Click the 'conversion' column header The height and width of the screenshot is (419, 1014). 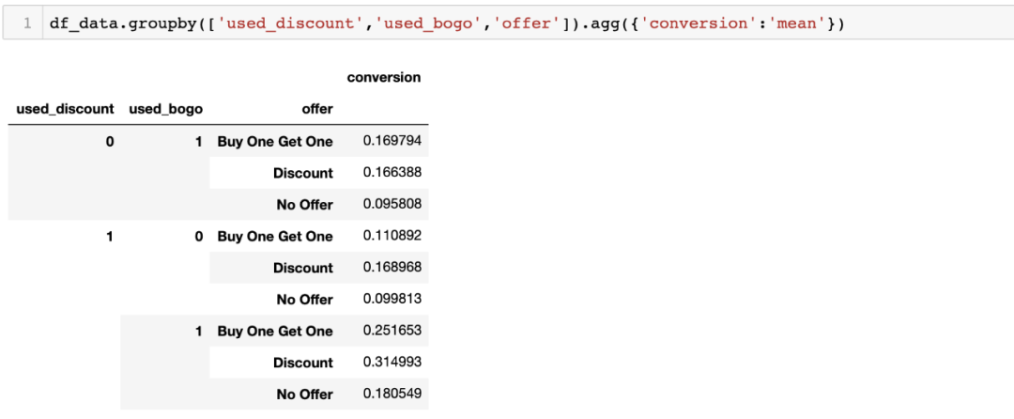click(383, 78)
